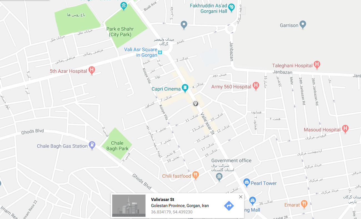This screenshot has height=219, width=361.
Task: Click the Garrison location pin
Action: [303, 25]
